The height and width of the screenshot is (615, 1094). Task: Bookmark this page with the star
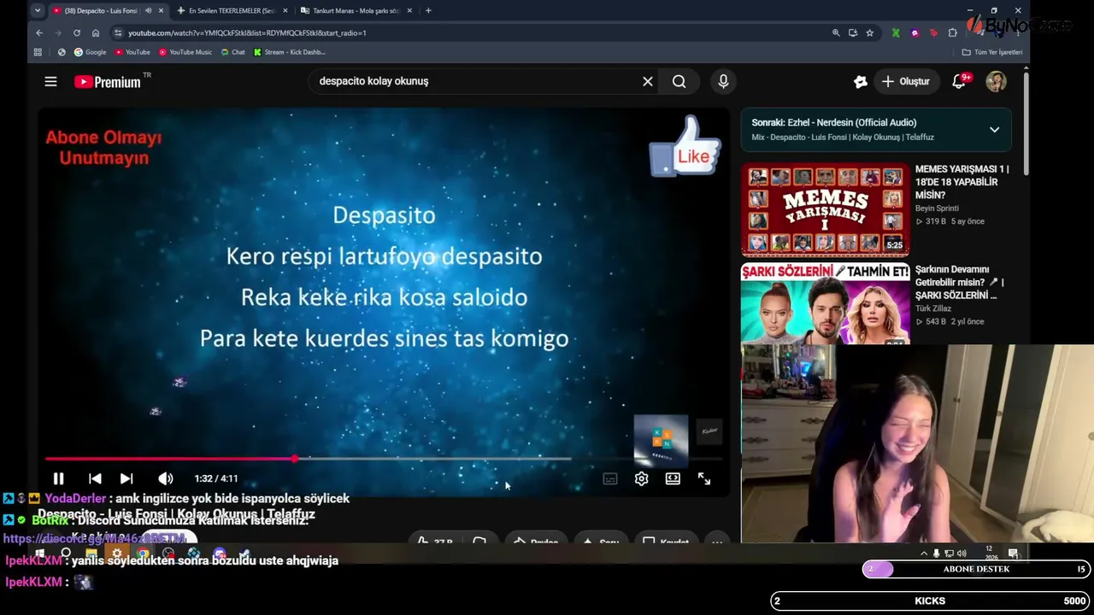(x=869, y=32)
